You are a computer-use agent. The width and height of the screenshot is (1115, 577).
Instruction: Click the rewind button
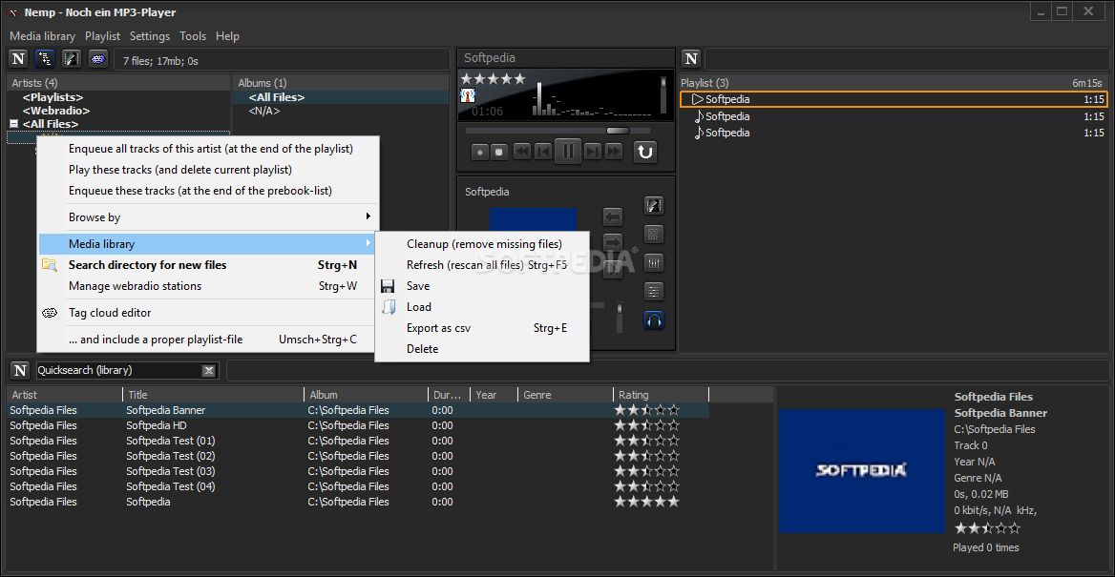pos(522,152)
